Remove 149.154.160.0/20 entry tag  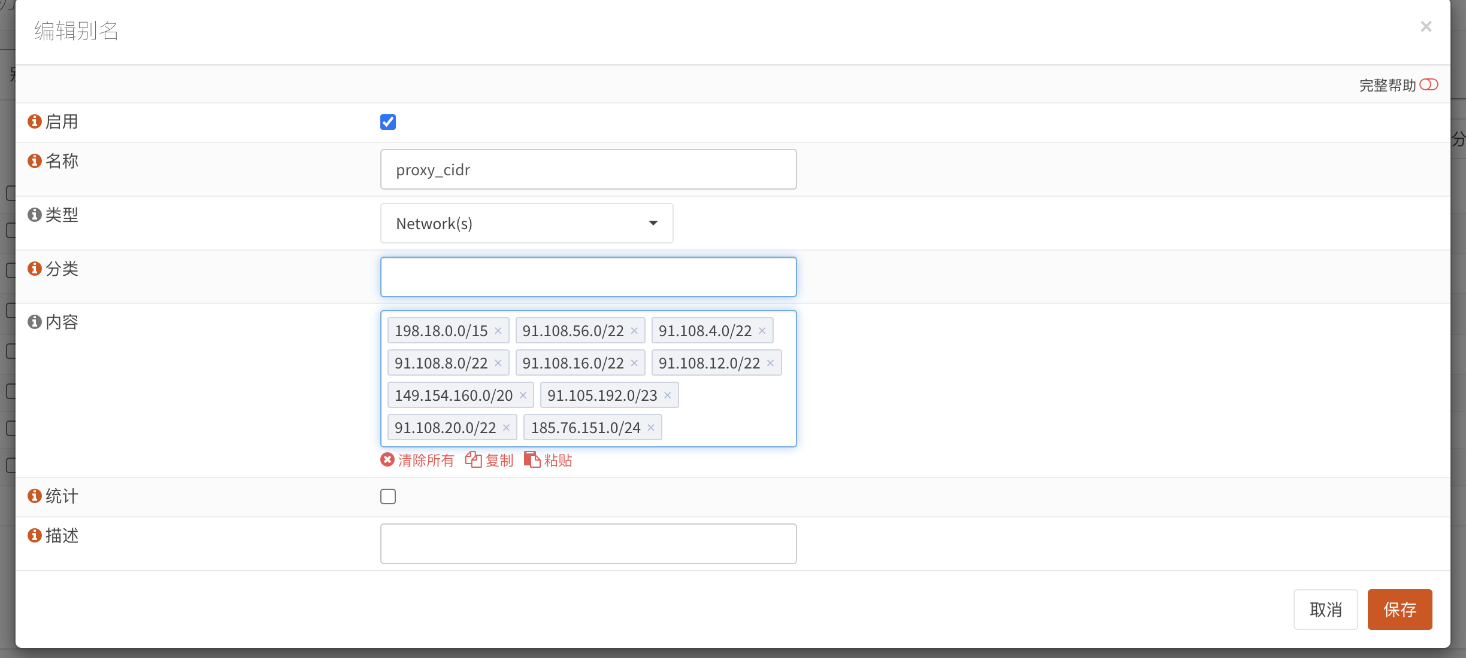tap(523, 395)
